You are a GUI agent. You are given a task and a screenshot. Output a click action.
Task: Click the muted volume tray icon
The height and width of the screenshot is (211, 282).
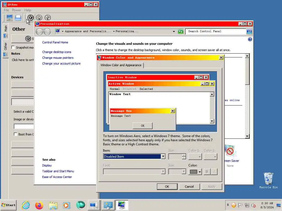pos(254,205)
